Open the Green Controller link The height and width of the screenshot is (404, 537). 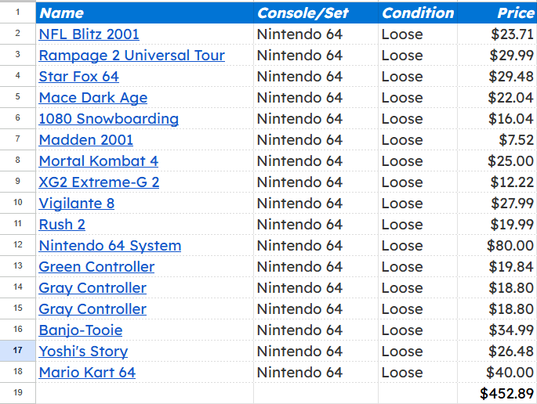96,267
